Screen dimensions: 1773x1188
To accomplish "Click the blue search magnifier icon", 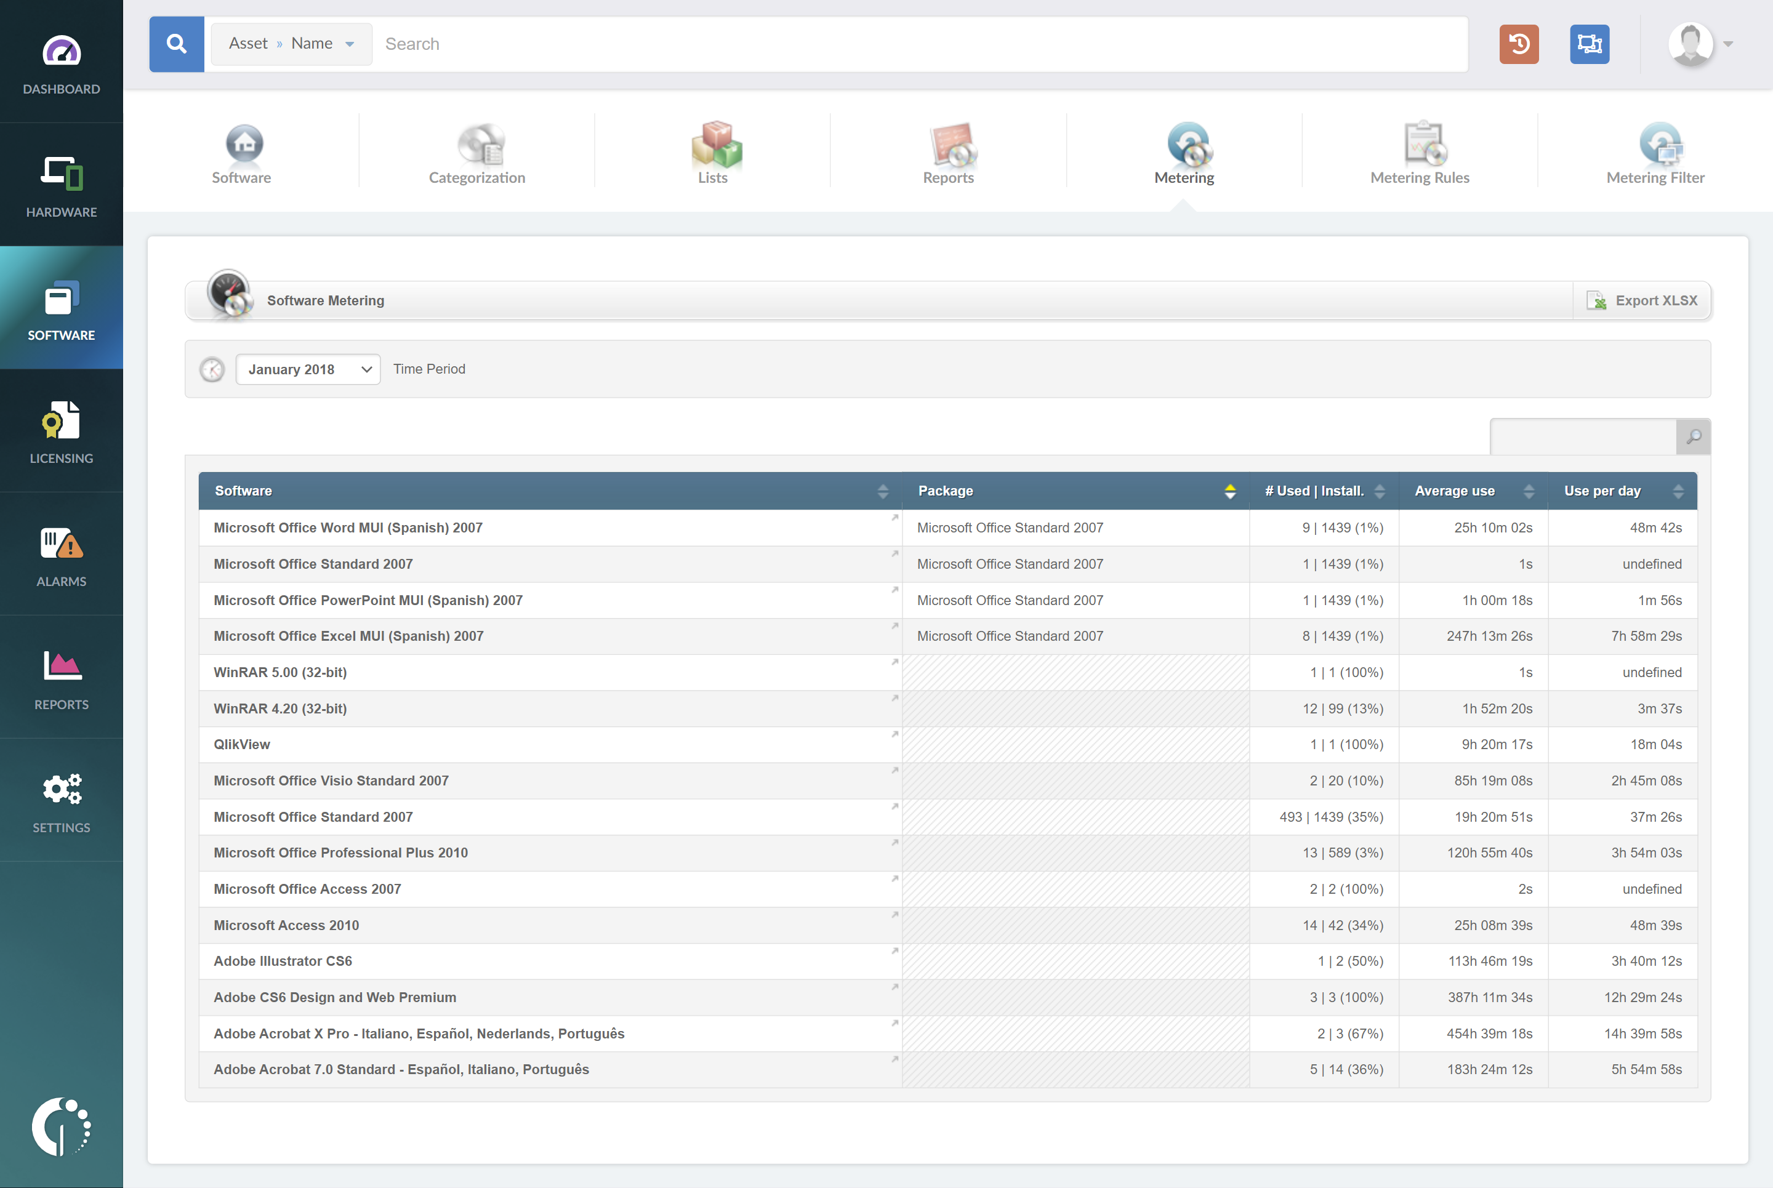I will pos(177,44).
